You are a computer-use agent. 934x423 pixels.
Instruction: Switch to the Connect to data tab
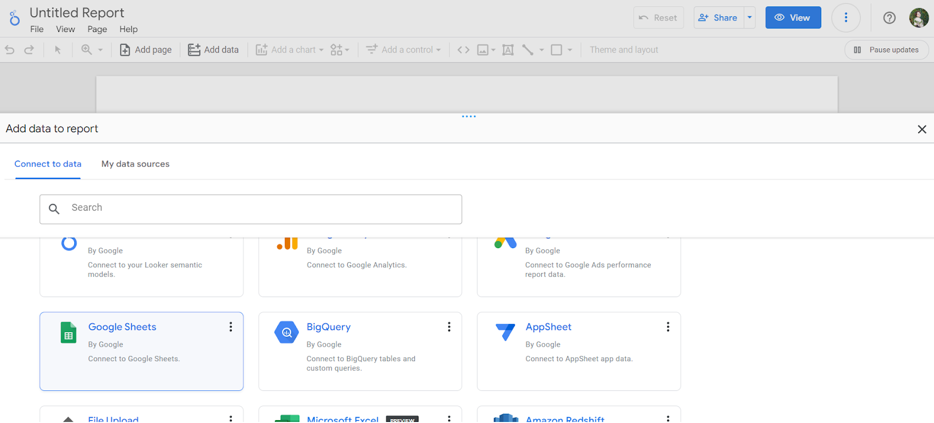[x=48, y=164]
